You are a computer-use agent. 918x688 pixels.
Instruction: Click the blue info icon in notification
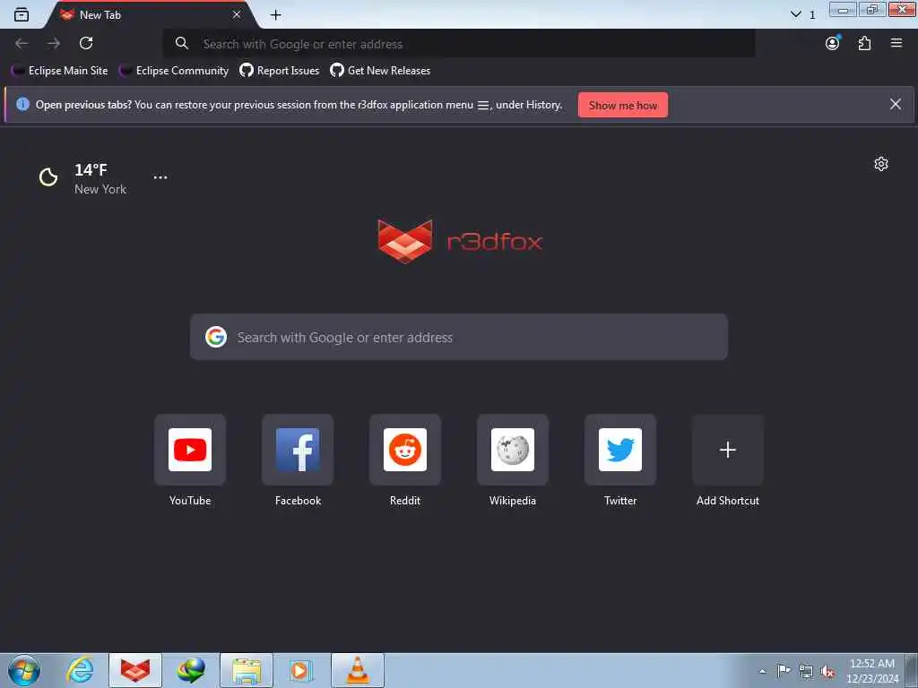click(x=22, y=104)
